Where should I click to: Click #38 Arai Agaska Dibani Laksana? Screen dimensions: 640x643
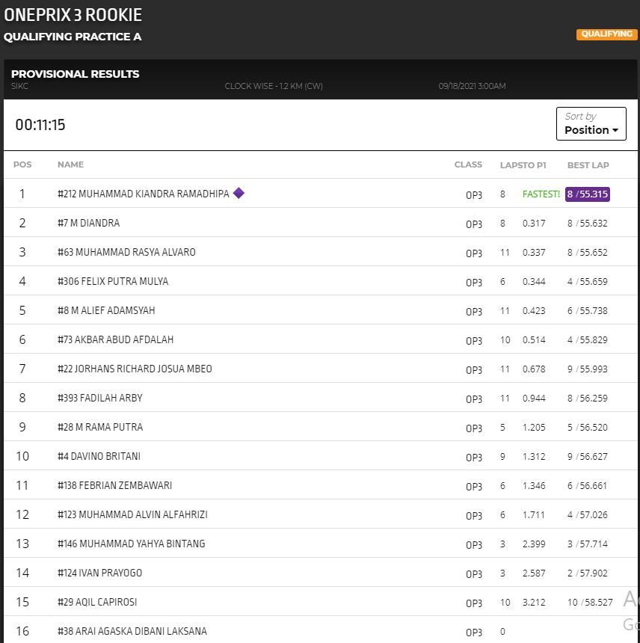[132, 631]
